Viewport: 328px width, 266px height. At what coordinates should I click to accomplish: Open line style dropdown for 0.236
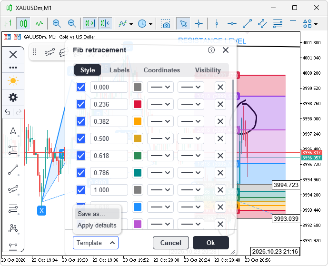tap(160, 104)
